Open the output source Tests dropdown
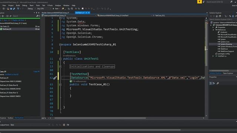The image size is (237, 133). pos(30,125)
